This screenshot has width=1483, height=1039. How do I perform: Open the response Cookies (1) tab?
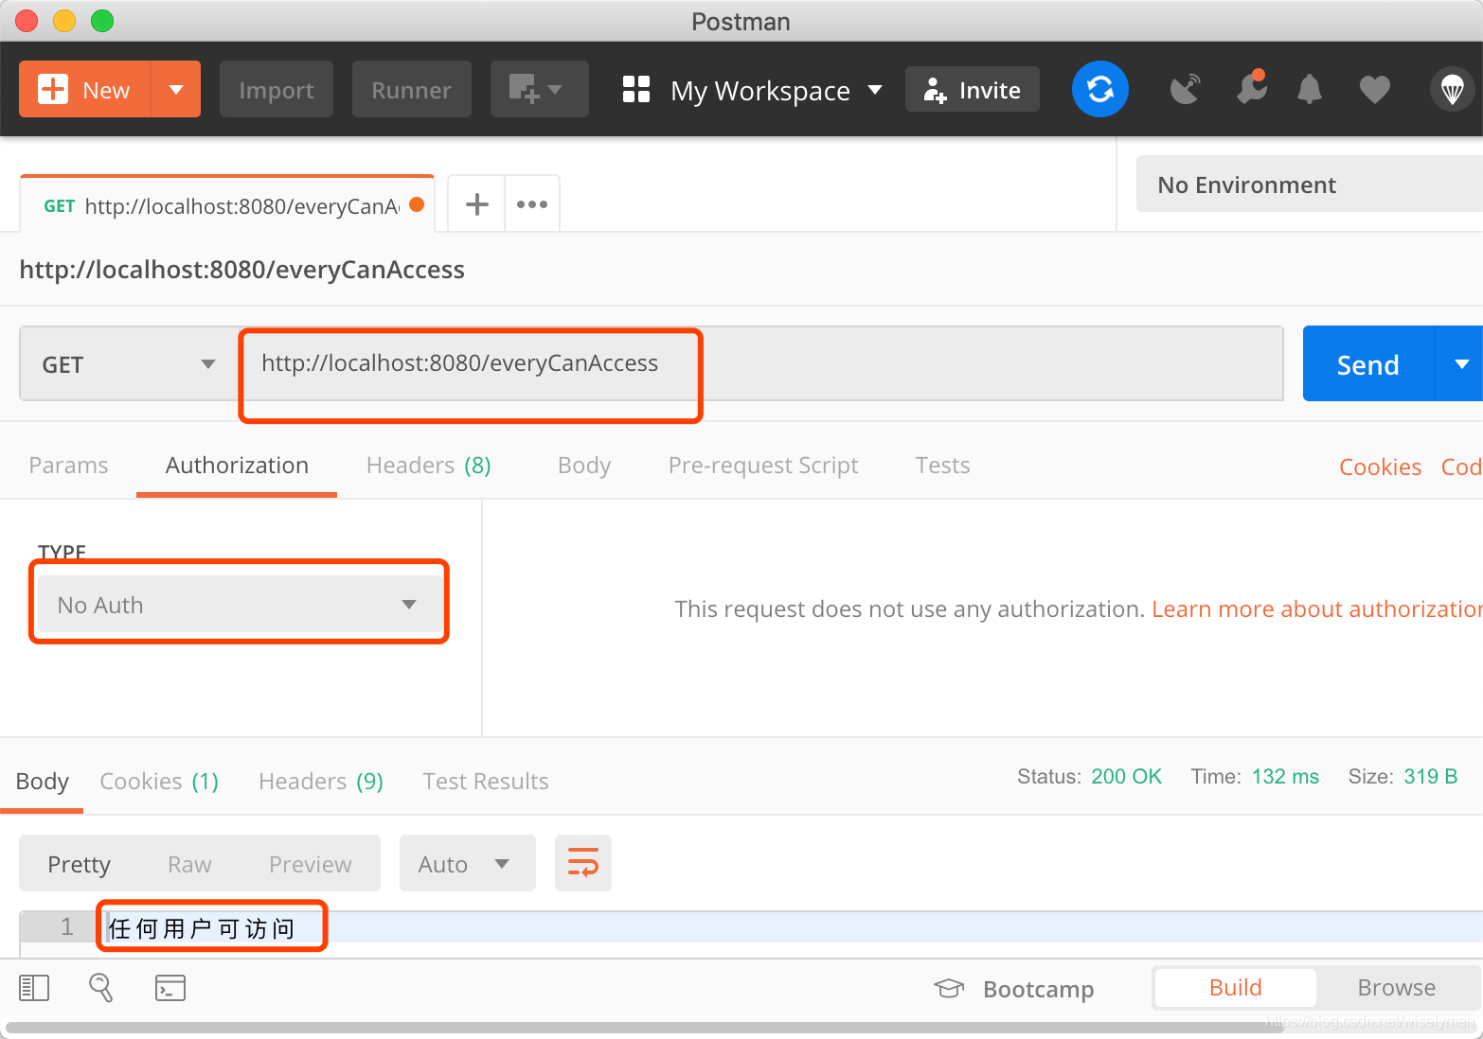coord(159,782)
